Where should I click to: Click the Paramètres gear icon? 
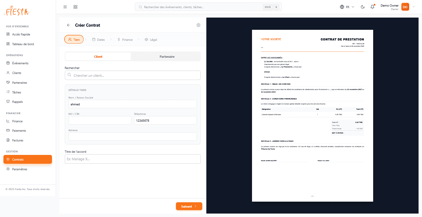pos(8,169)
